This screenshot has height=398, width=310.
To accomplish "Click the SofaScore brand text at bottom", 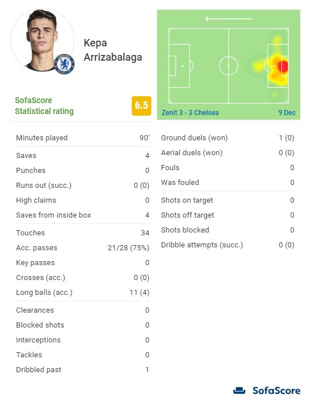I will tap(277, 391).
